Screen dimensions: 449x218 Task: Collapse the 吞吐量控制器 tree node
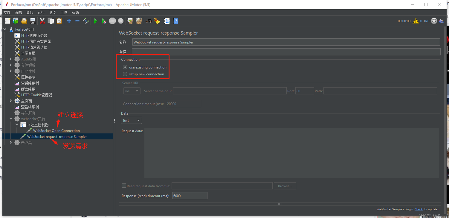click(x=17, y=125)
